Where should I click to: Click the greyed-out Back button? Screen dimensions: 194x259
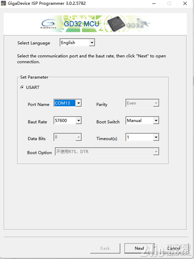pos(105,248)
